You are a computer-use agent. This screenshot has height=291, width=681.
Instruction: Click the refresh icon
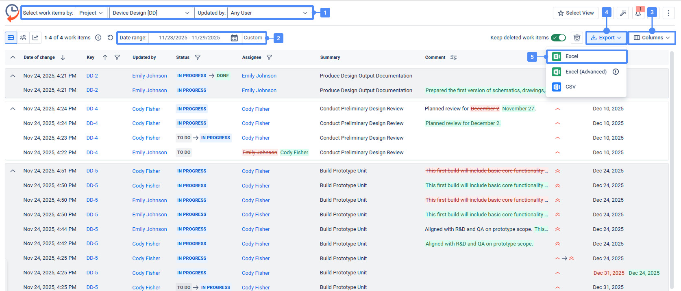click(x=110, y=38)
